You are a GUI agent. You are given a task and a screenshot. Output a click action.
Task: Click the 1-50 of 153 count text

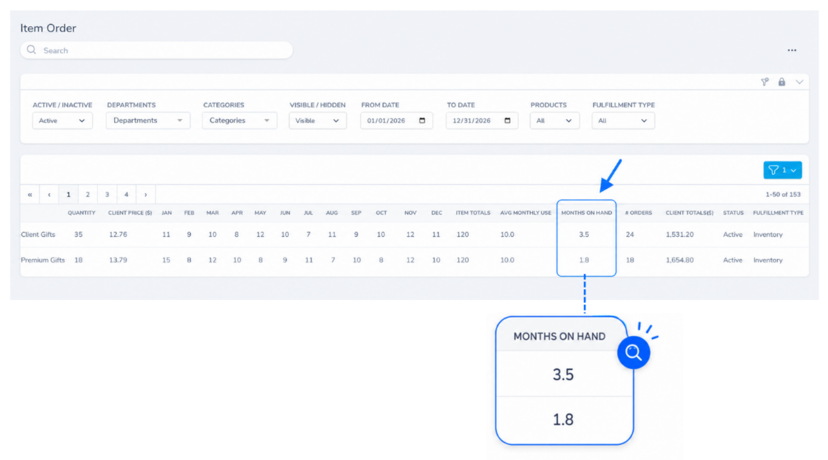pos(783,194)
